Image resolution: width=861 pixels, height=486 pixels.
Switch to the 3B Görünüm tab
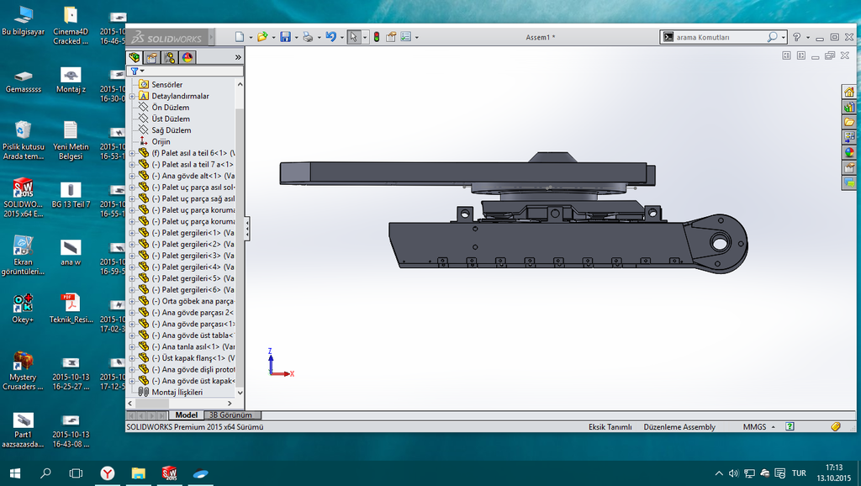230,415
